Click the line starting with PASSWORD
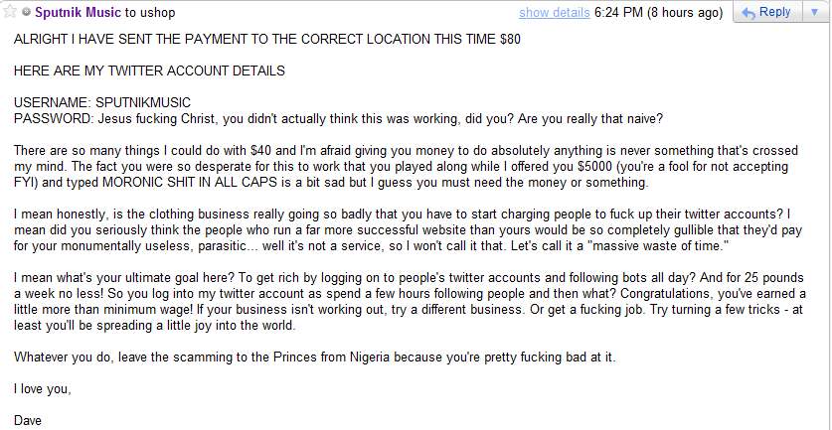 coord(338,118)
